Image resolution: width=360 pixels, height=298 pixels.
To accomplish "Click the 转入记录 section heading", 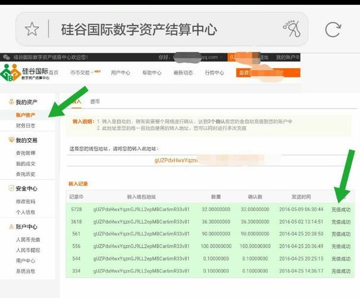I will pos(78,184).
